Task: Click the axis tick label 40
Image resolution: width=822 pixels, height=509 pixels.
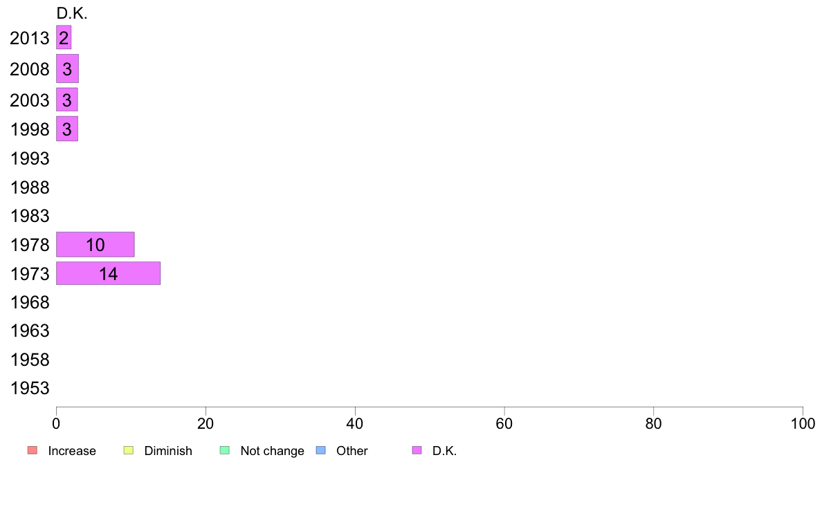Action: pos(355,423)
